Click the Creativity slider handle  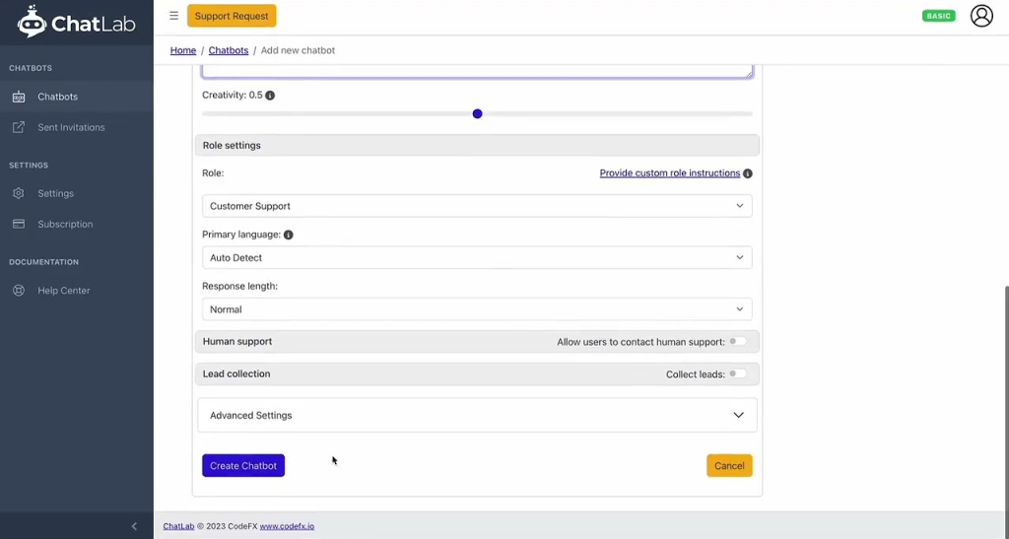(477, 114)
